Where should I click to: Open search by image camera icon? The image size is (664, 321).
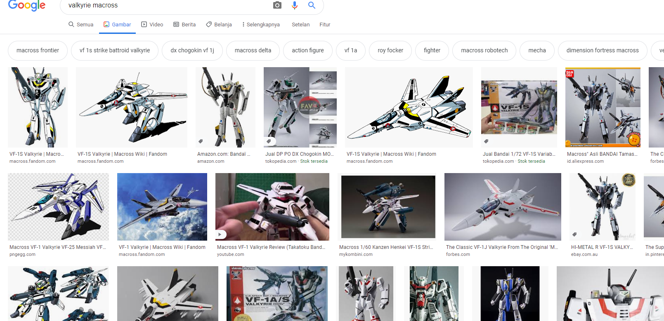click(277, 5)
